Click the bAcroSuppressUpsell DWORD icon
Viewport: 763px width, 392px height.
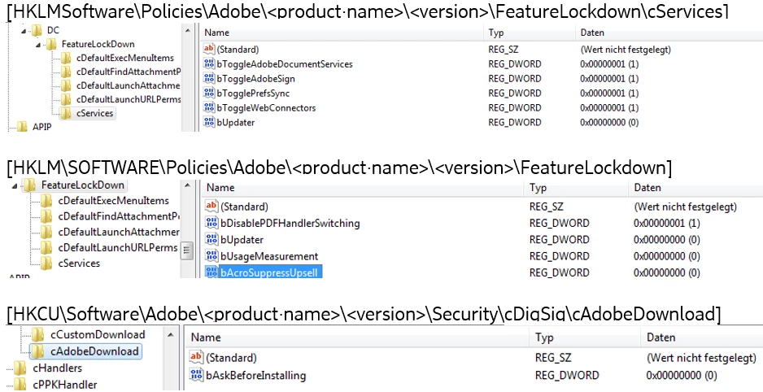[x=211, y=272]
